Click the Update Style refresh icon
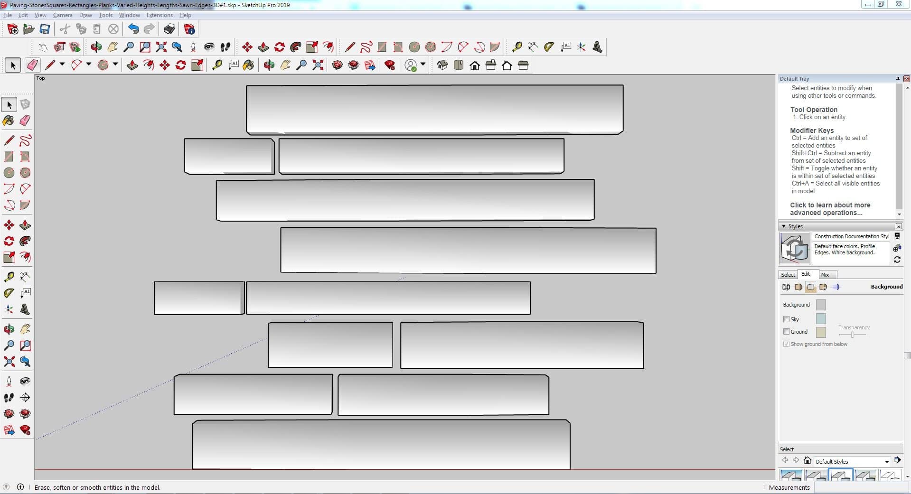The height and width of the screenshot is (494, 911). click(x=897, y=260)
